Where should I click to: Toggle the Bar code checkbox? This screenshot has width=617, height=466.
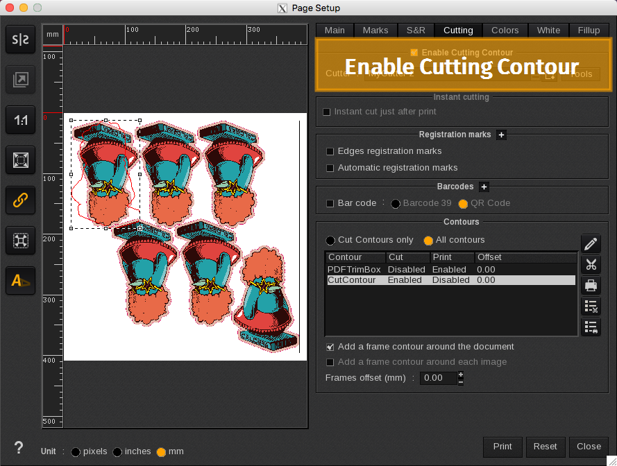pyautogui.click(x=330, y=203)
